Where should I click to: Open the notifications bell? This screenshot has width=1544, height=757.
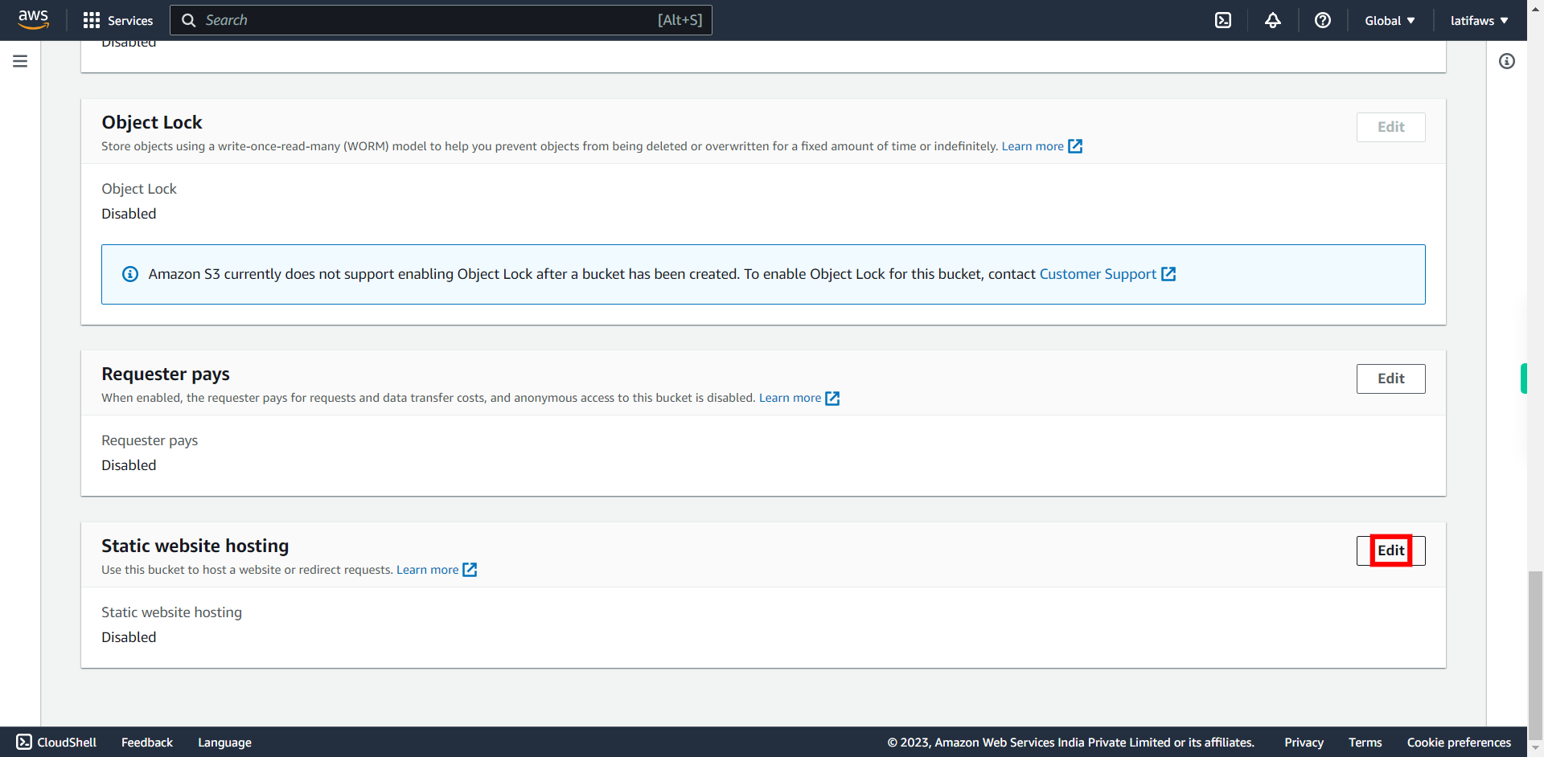[x=1273, y=20]
